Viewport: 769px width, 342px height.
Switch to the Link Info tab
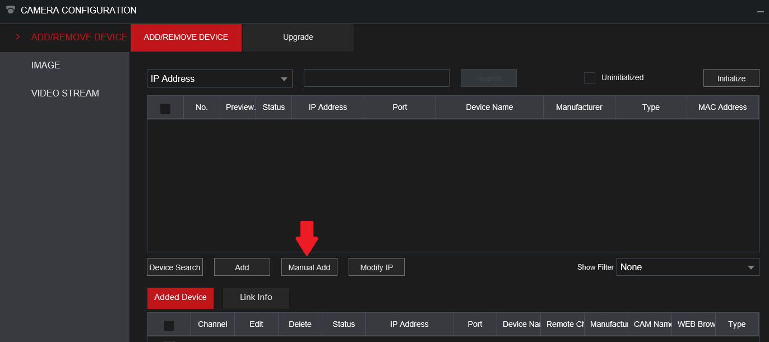pyautogui.click(x=256, y=298)
